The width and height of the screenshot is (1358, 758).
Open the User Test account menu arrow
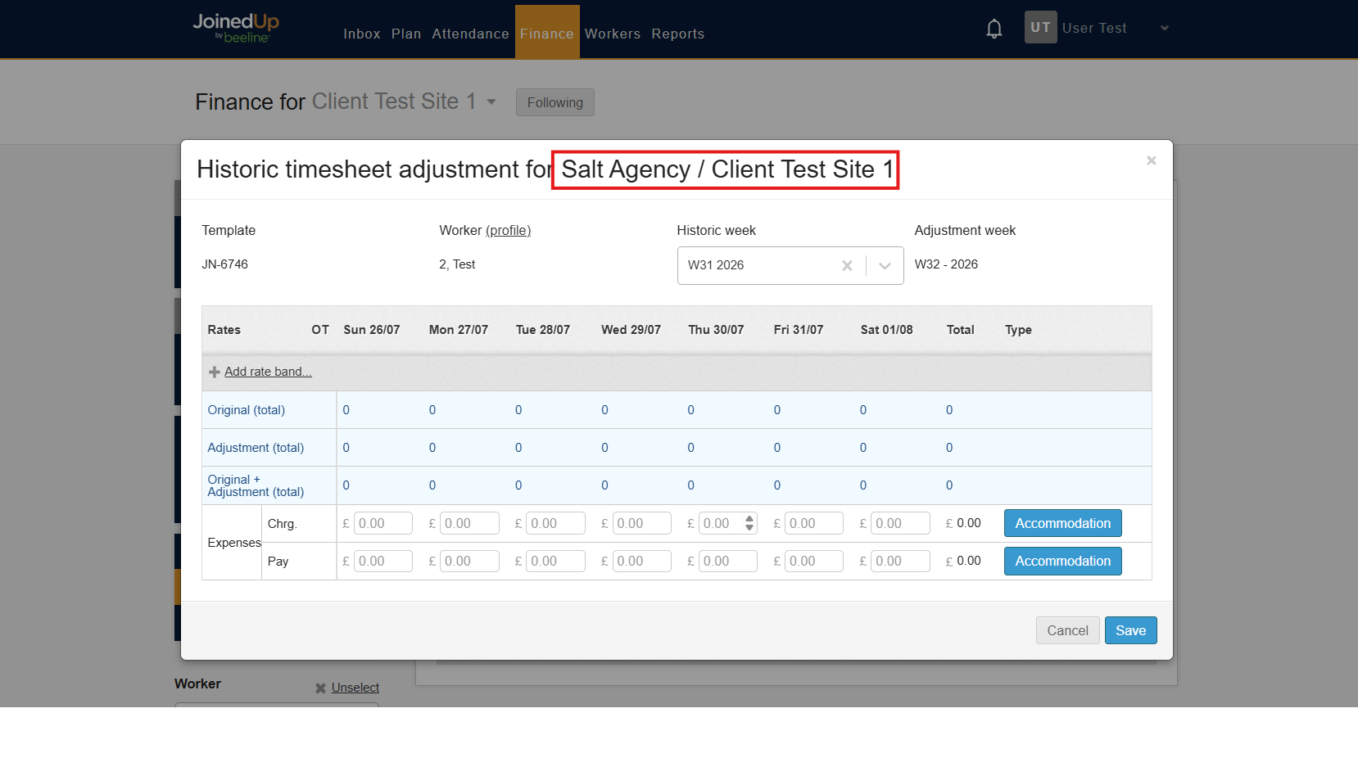click(1164, 28)
